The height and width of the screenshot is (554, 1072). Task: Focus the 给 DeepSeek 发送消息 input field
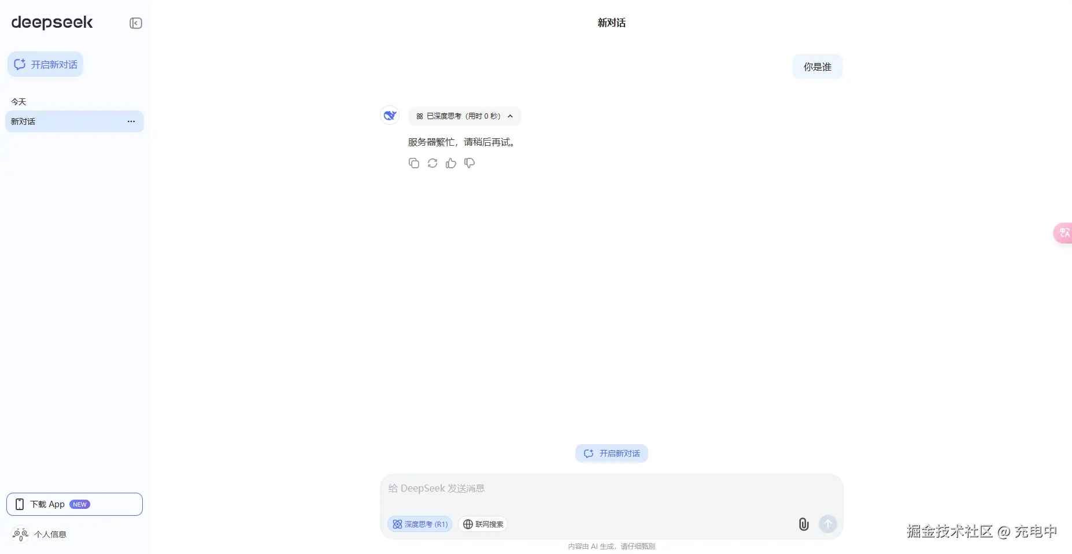(612, 489)
